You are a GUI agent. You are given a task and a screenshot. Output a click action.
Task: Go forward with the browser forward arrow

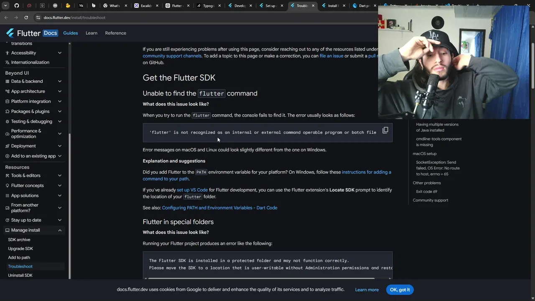pyautogui.click(x=16, y=18)
